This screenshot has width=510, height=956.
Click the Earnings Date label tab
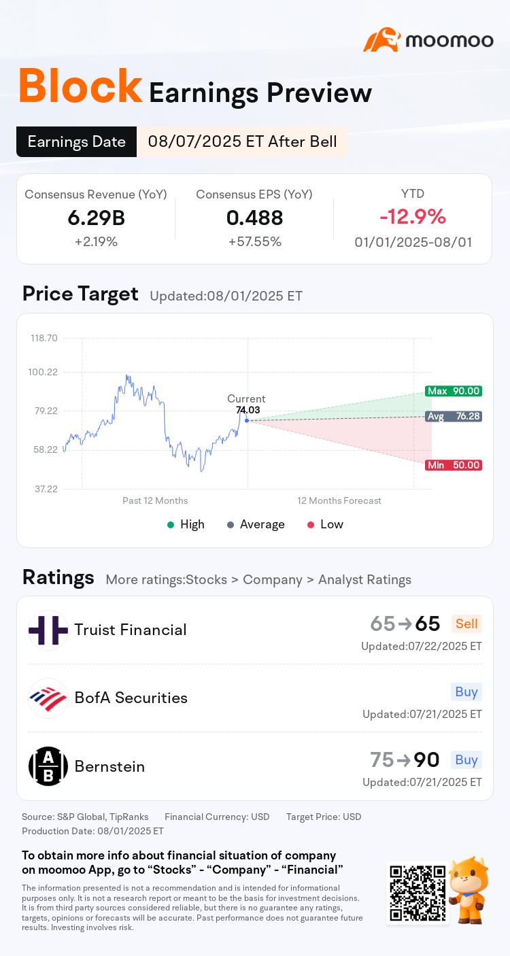tap(76, 141)
